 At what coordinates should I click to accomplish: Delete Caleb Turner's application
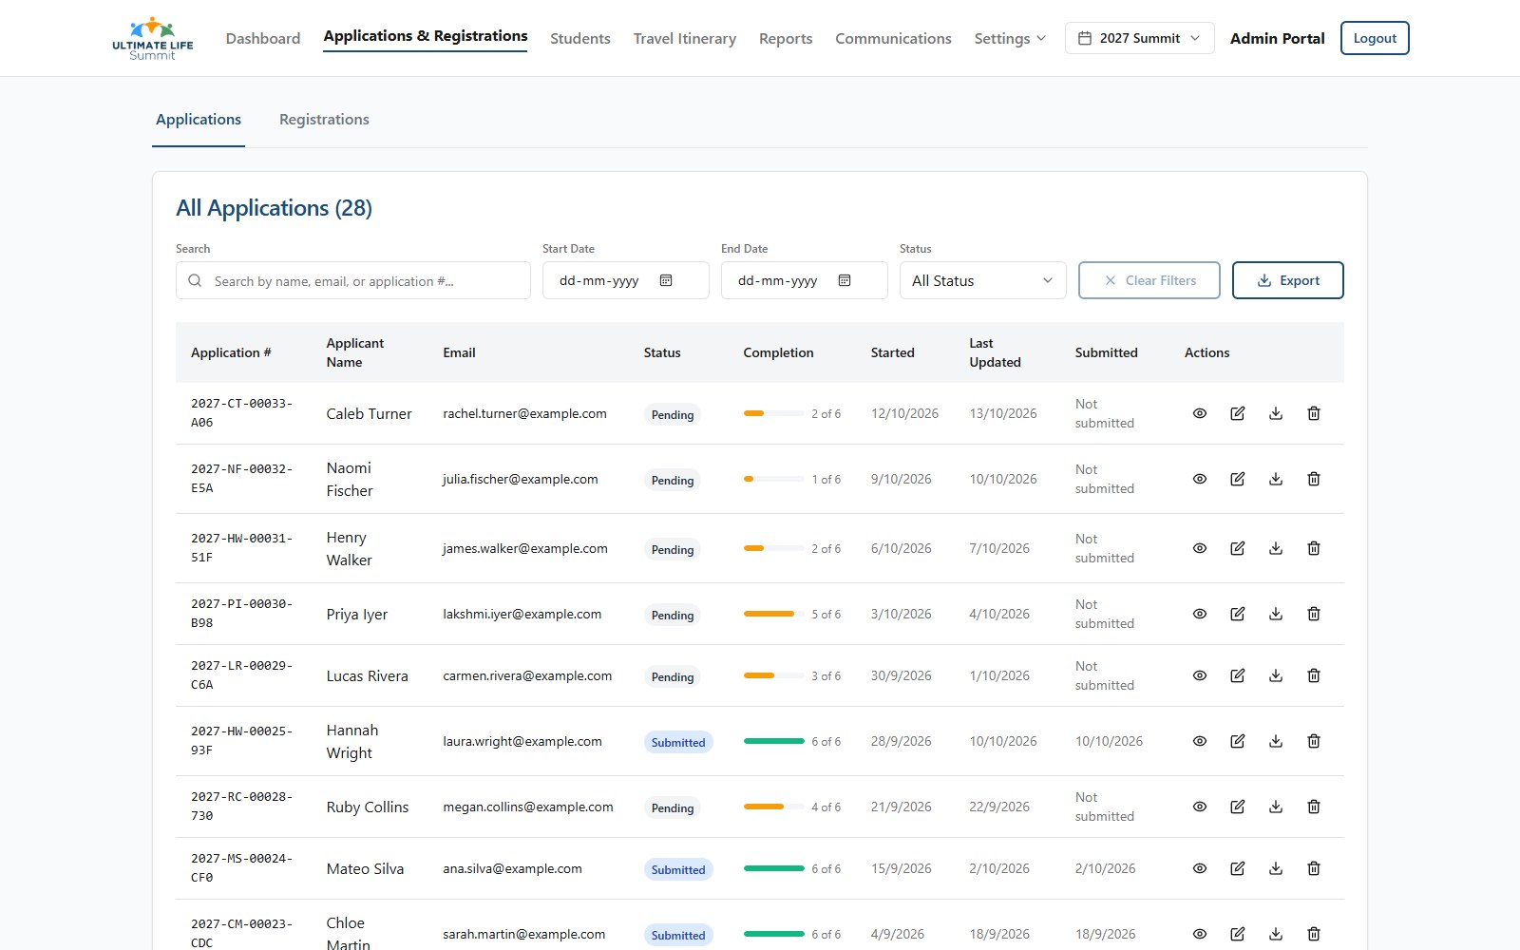pos(1314,413)
